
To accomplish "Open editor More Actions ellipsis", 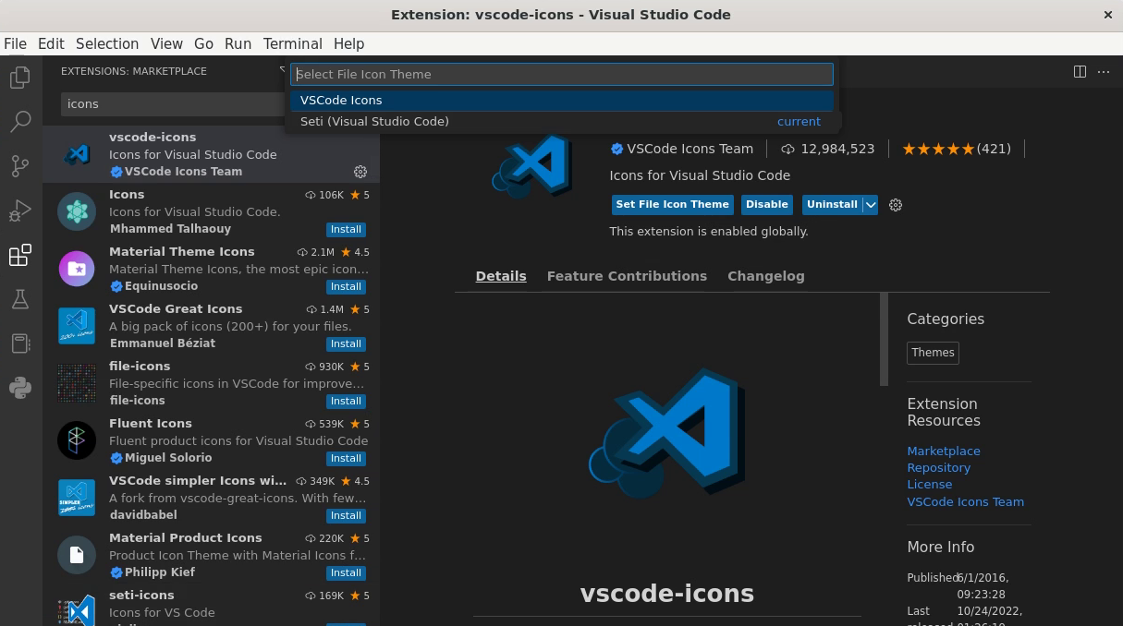I will (x=1104, y=71).
